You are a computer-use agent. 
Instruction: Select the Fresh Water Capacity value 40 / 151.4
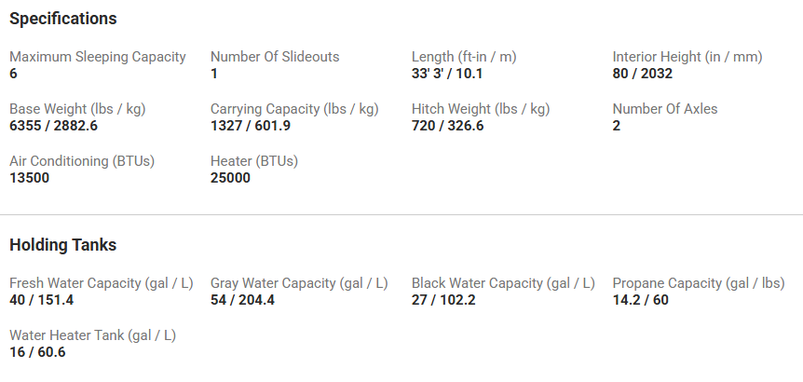pyautogui.click(x=41, y=300)
